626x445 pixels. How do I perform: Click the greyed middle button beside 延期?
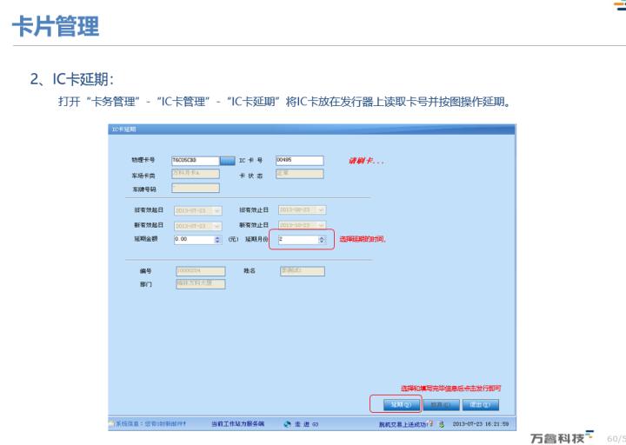click(x=441, y=405)
